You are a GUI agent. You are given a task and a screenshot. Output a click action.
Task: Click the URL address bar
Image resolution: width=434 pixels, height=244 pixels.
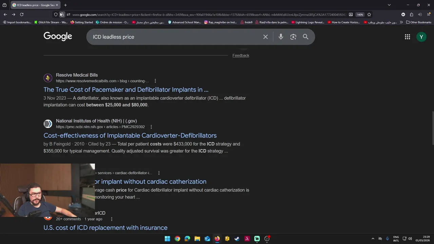point(209,15)
